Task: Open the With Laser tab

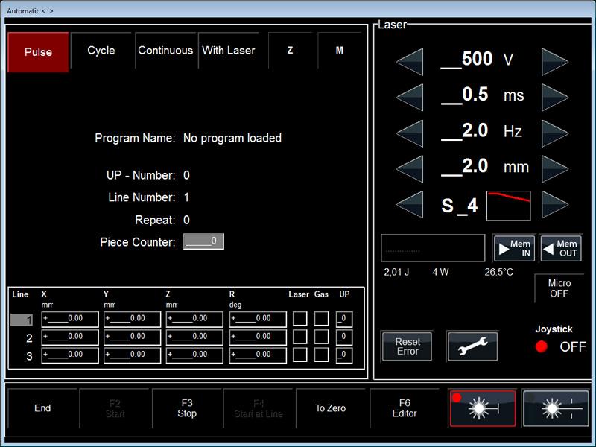Action: [x=229, y=51]
